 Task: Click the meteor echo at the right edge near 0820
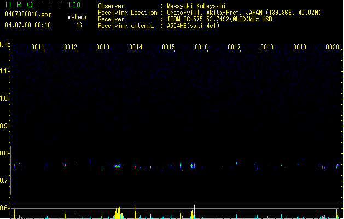(337, 166)
